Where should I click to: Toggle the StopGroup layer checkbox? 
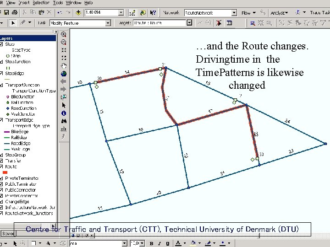[1, 155]
